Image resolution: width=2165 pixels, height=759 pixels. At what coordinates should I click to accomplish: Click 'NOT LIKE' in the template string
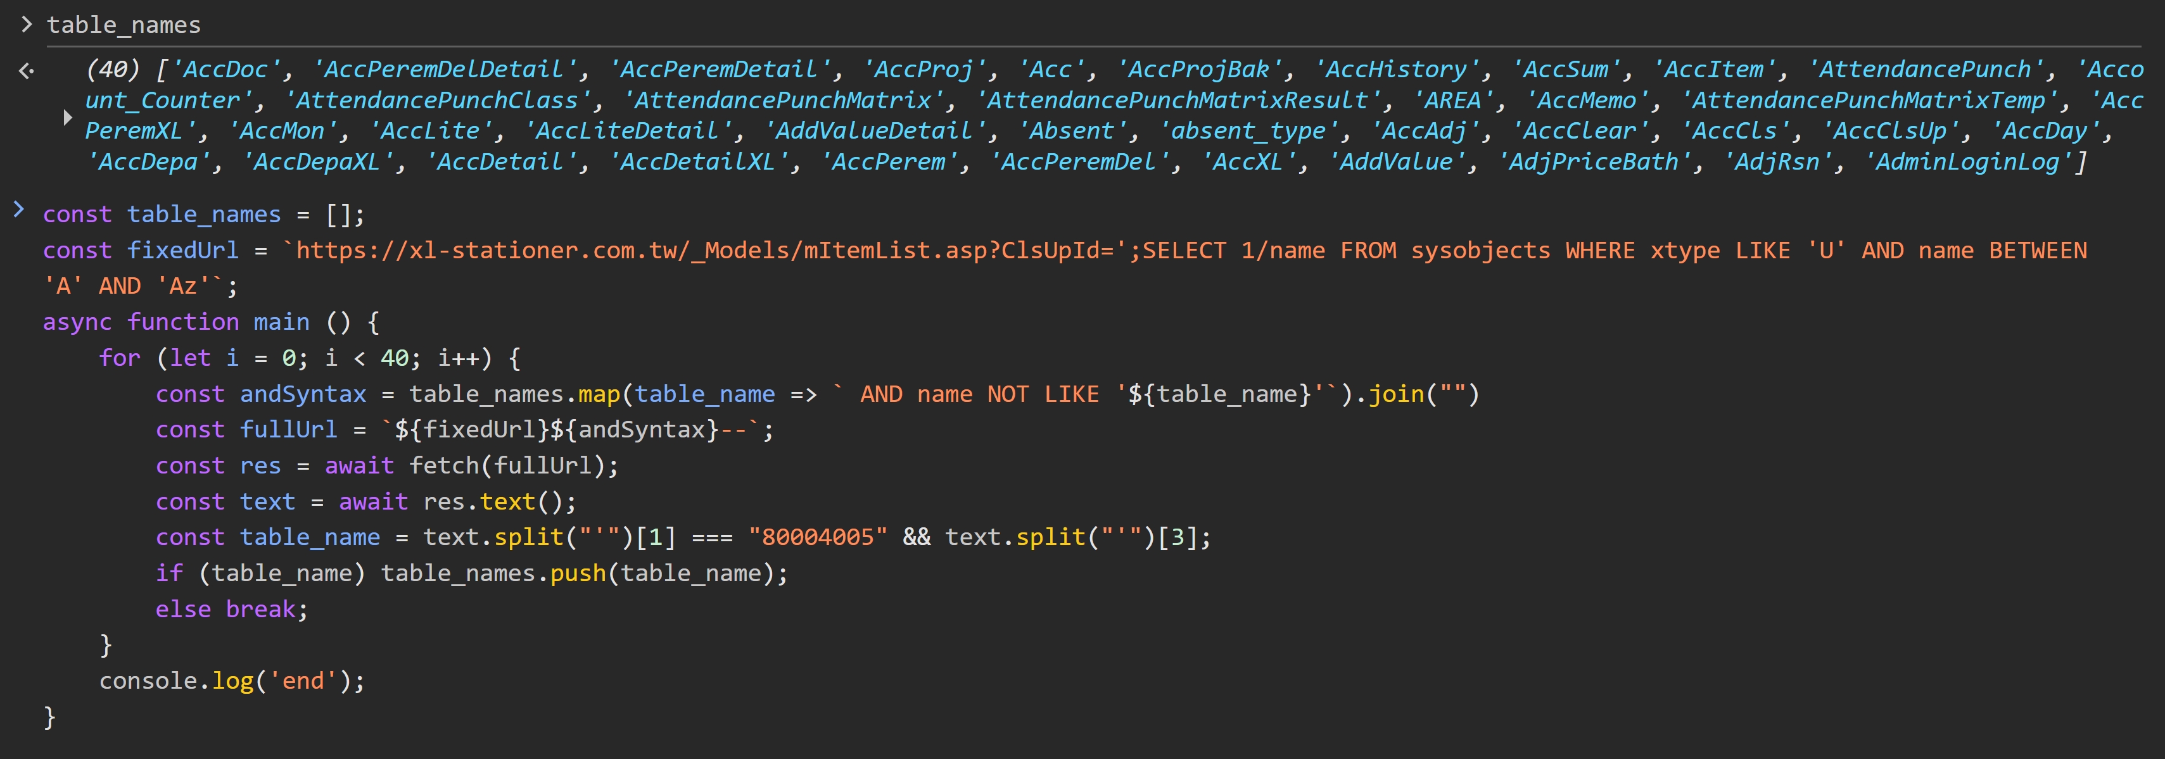pyautogui.click(x=1043, y=394)
